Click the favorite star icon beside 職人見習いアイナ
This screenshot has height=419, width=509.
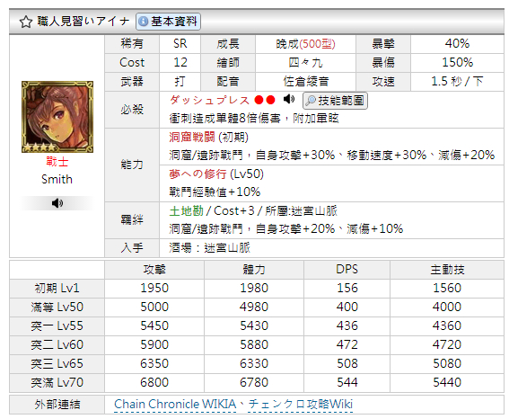pyautogui.click(x=26, y=22)
